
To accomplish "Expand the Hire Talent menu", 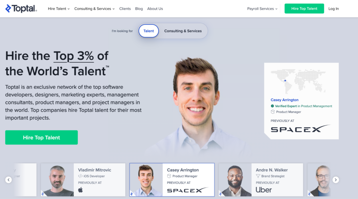I will point(59,9).
